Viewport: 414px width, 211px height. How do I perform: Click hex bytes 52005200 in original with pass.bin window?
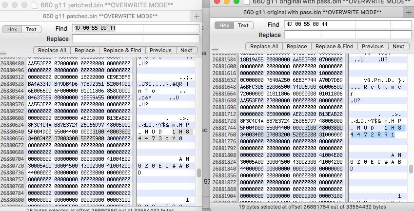304,134
